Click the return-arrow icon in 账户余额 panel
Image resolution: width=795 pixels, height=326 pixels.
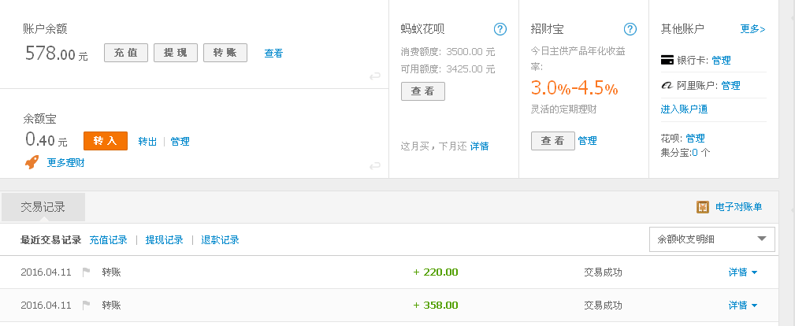[x=375, y=76]
